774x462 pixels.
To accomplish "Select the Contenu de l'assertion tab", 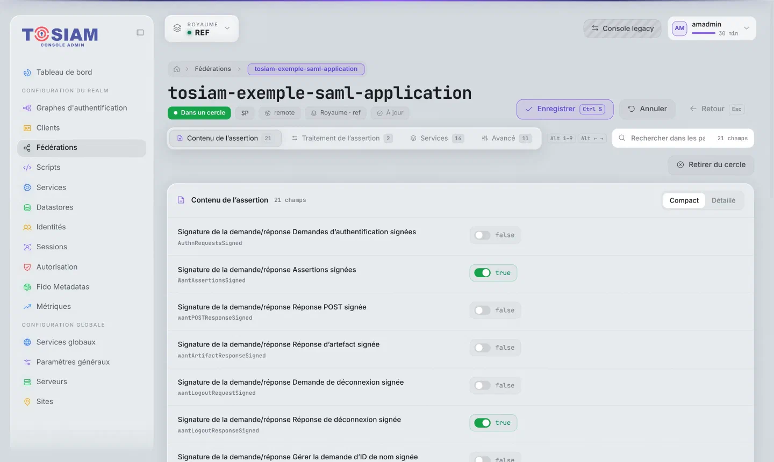I will 226,138.
